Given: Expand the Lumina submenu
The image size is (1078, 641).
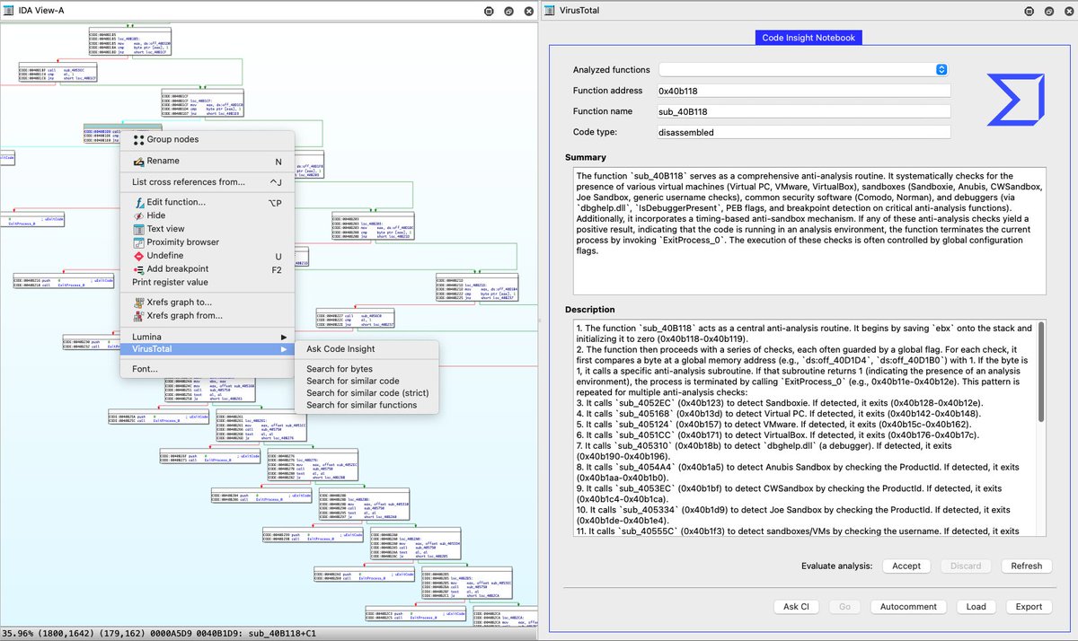Looking at the screenshot, I should 208,336.
